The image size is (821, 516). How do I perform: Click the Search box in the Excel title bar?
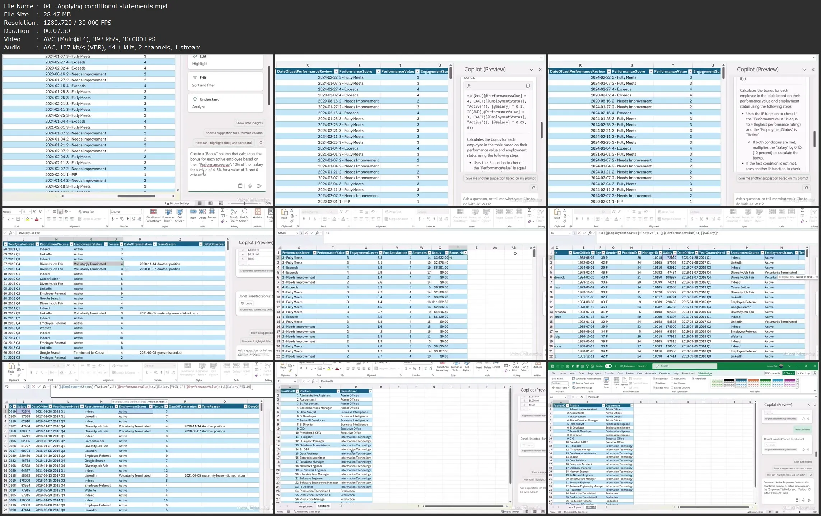pyautogui.click(x=684, y=366)
